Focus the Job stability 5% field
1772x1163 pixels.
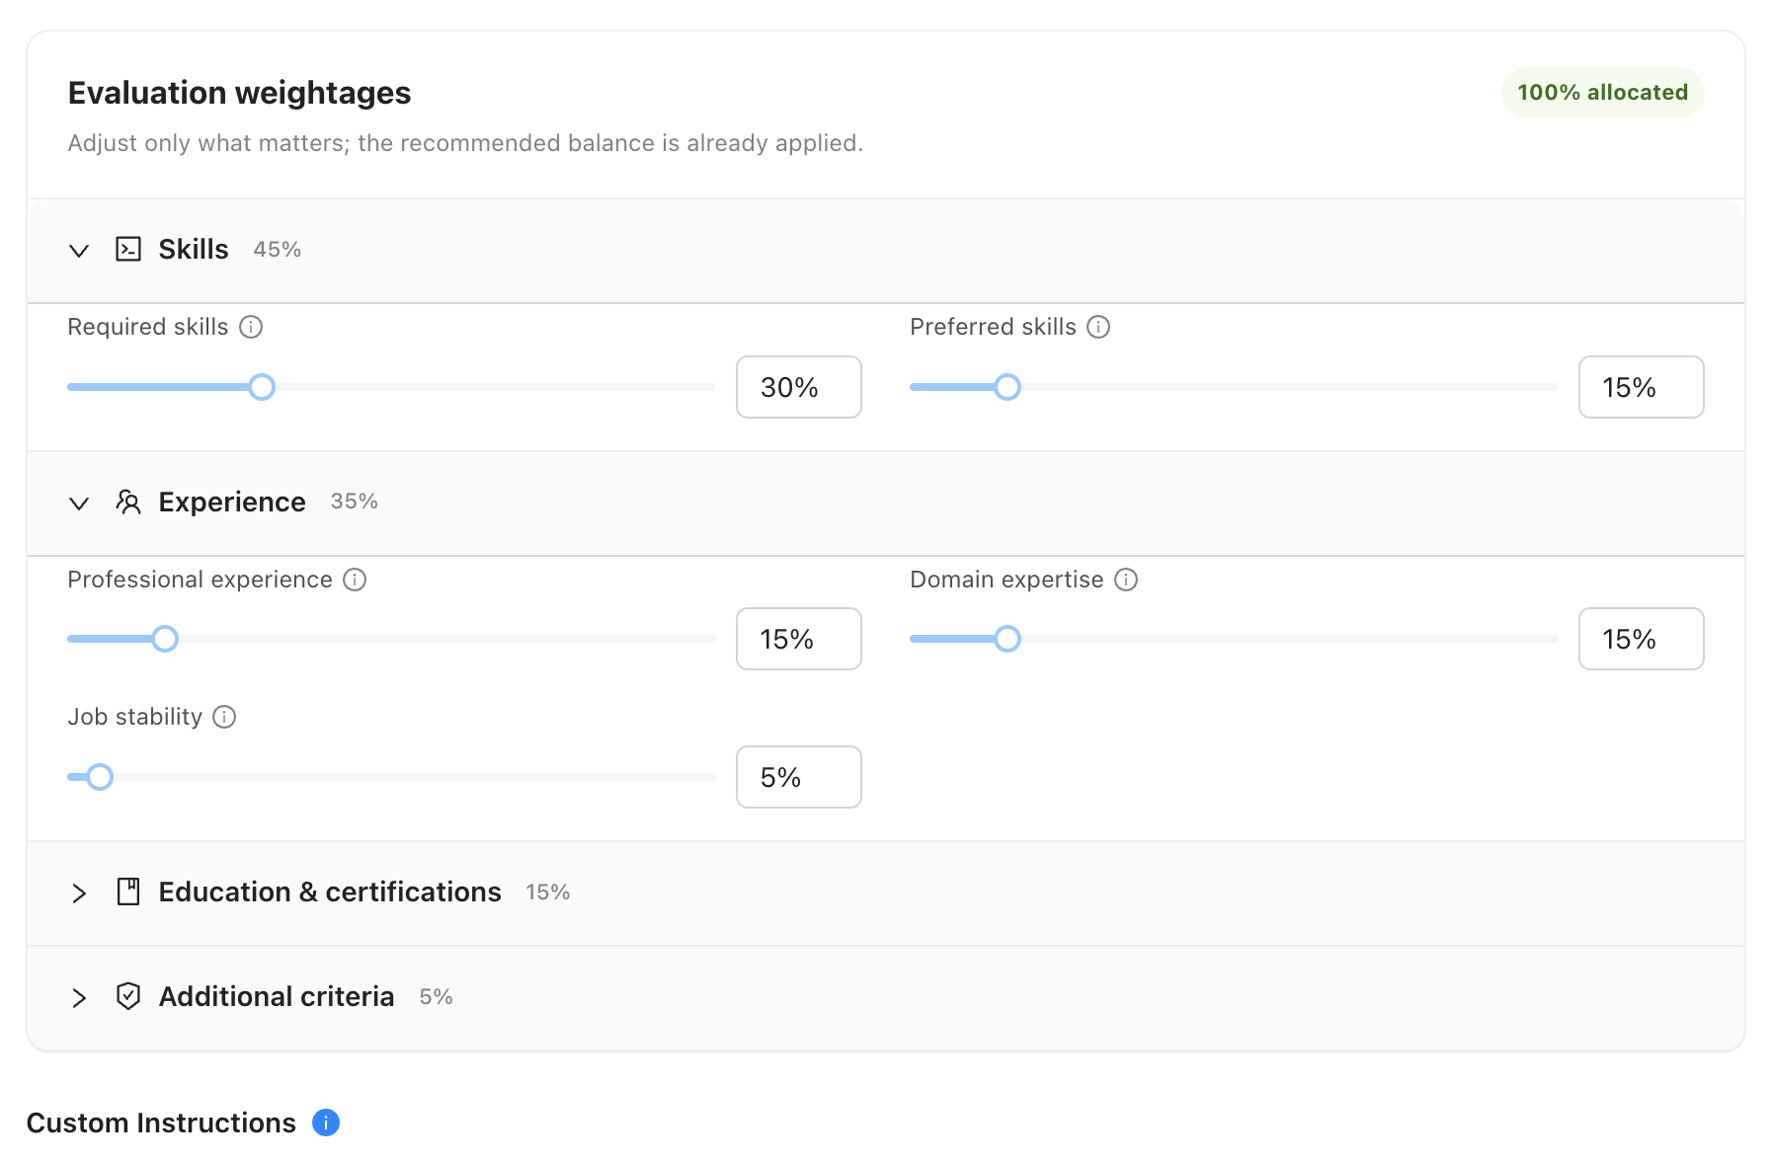tap(799, 777)
